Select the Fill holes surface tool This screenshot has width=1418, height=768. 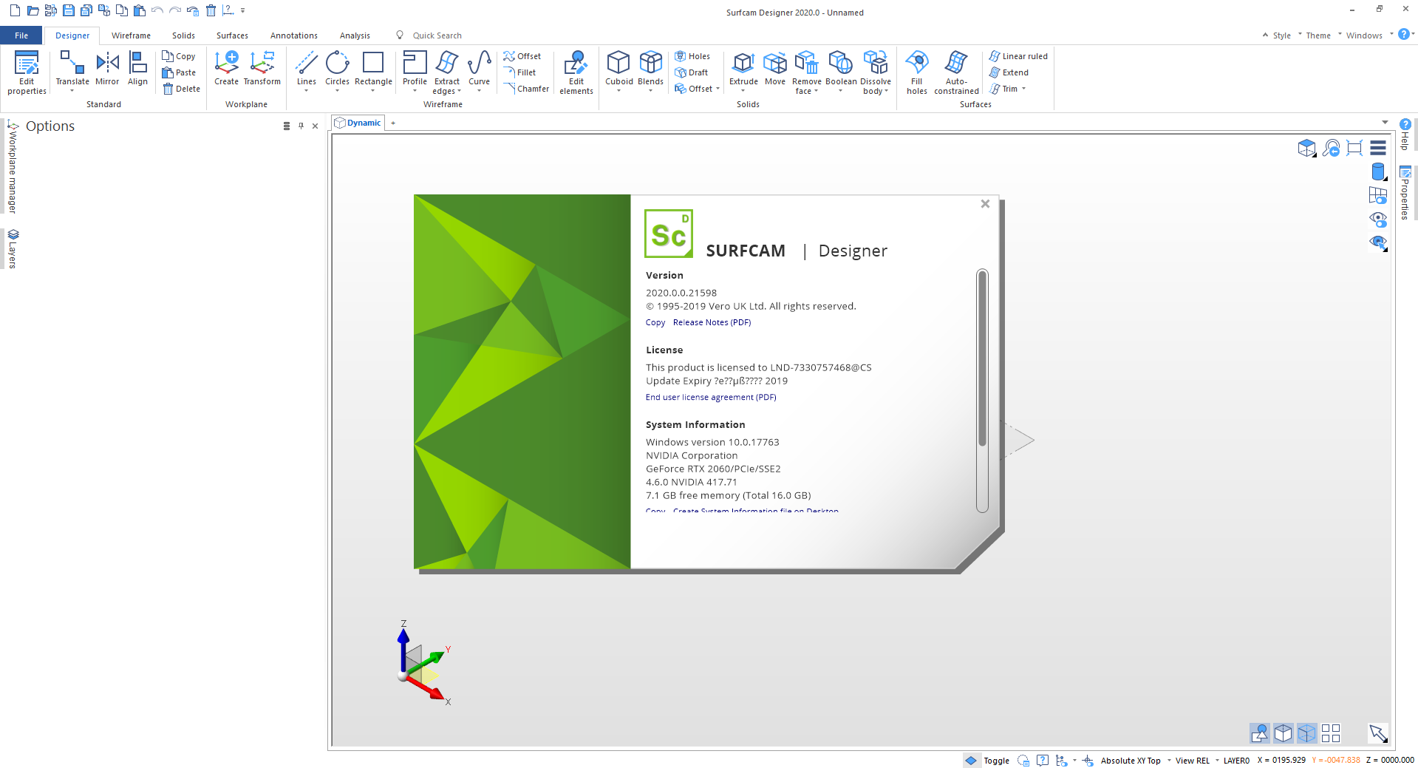coord(916,72)
